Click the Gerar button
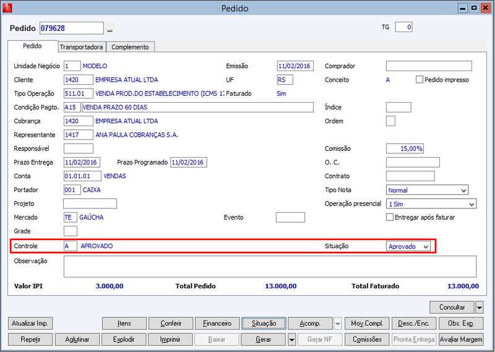The image size is (495, 352). click(264, 340)
